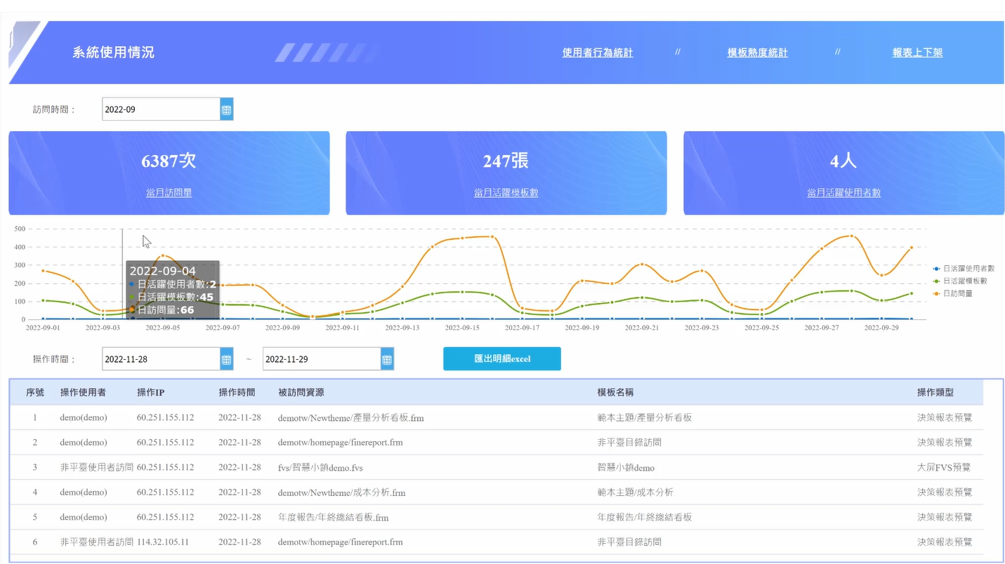Click 6387次 visit count value
The width and height of the screenshot is (1005, 564).
click(x=169, y=161)
